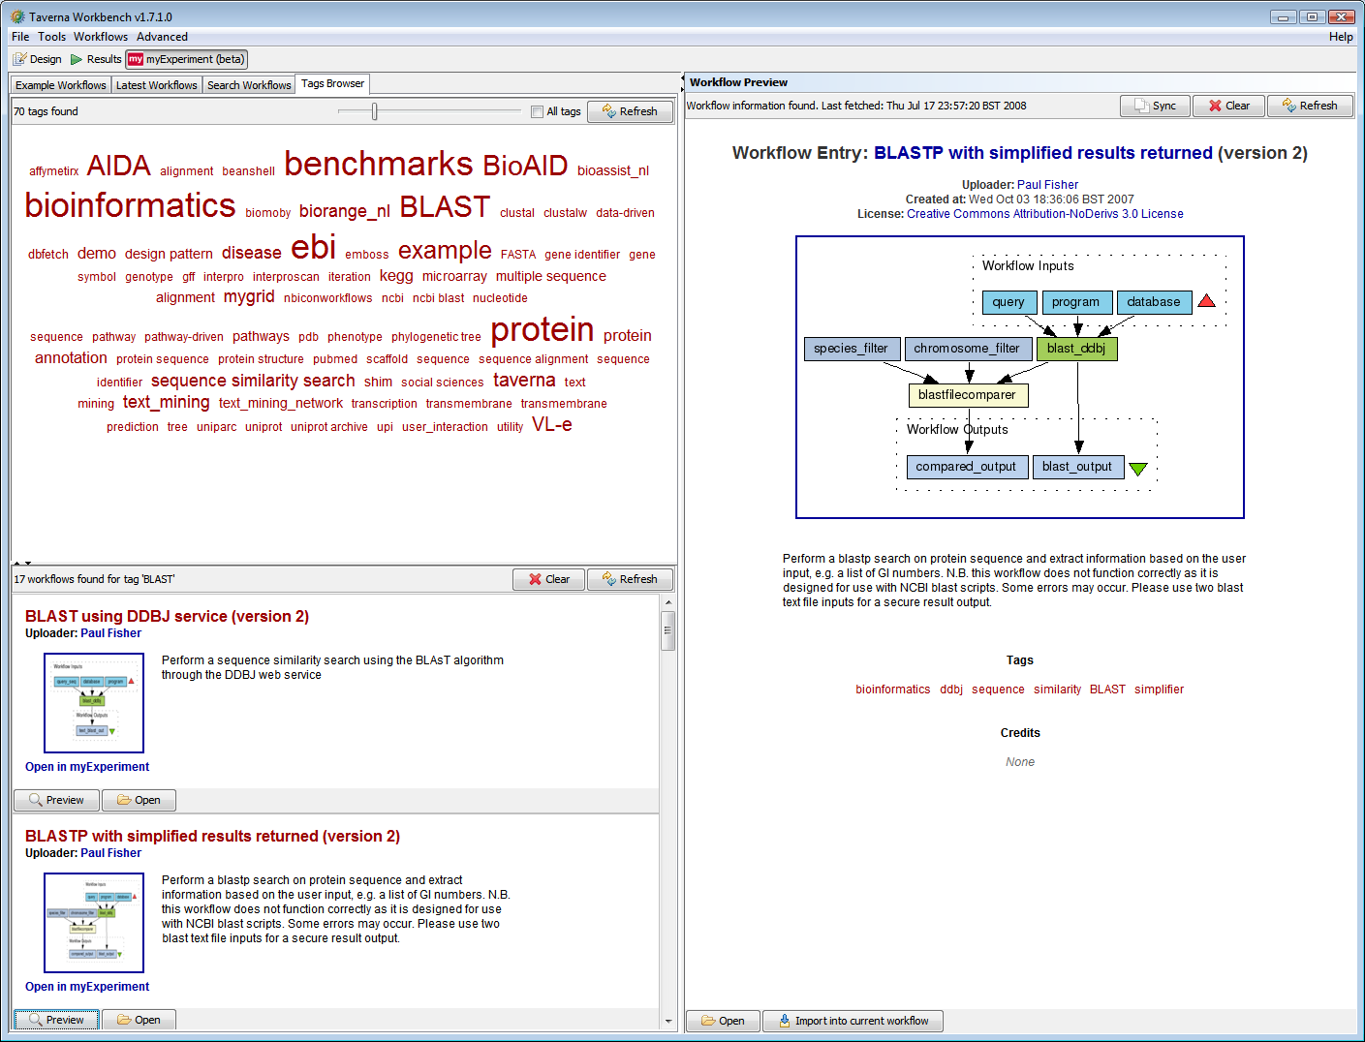Open in myExperiment link for BLASTP simplified results
Viewport: 1365px width, 1042px height.
(87, 987)
